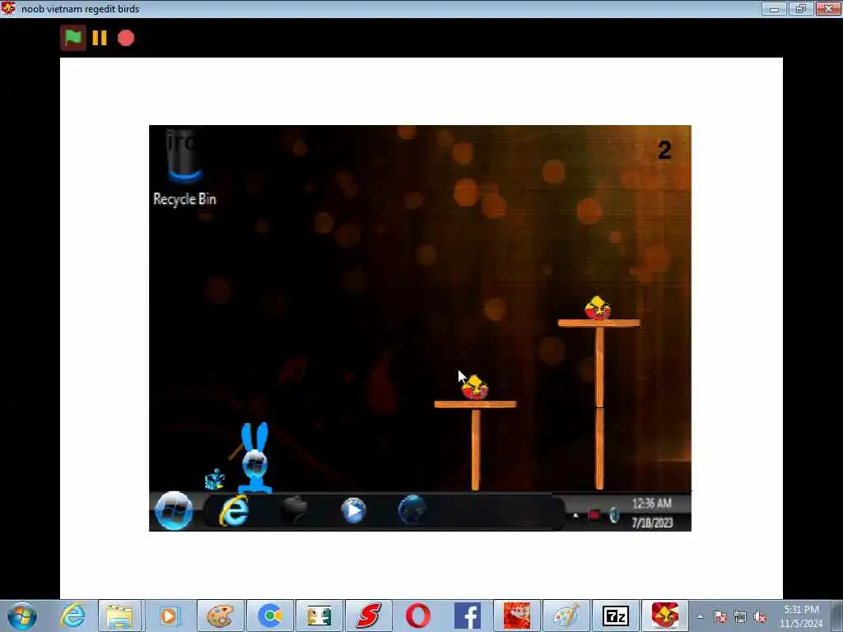
Task: Open the Action Center flag tray icon
Action: tap(720, 616)
